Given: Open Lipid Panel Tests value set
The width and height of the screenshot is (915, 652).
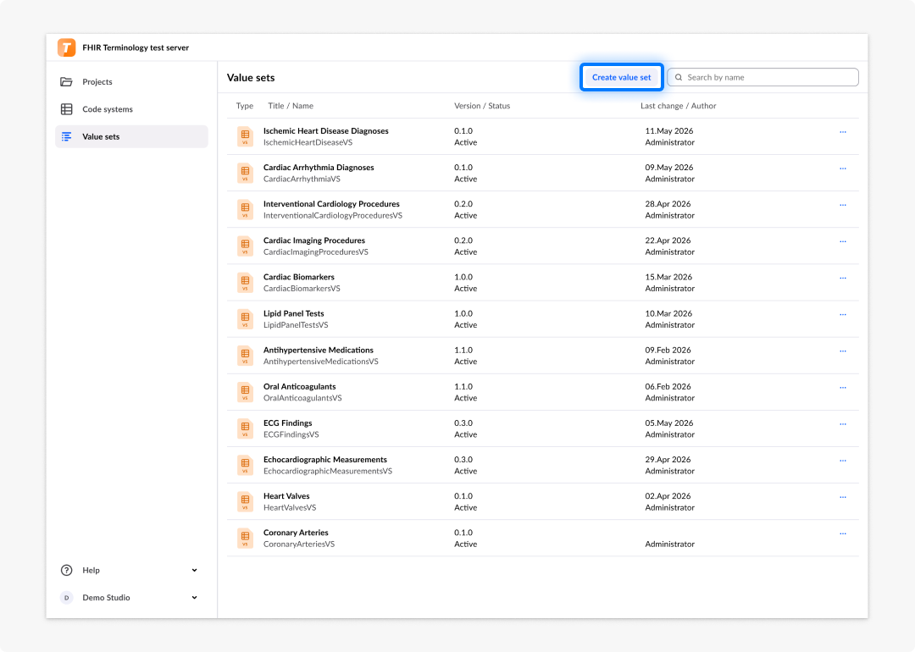Looking at the screenshot, I should 293,314.
